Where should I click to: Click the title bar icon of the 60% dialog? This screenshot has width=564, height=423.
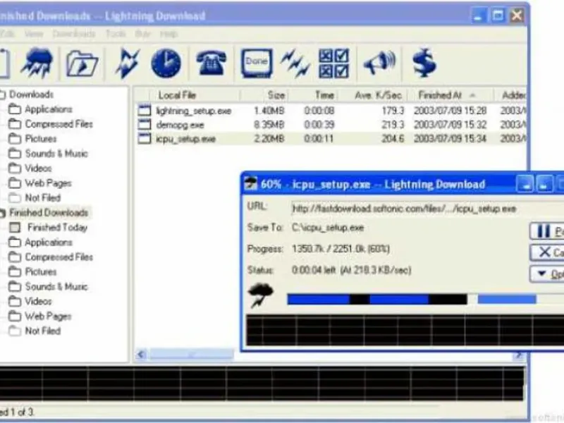[x=251, y=184]
